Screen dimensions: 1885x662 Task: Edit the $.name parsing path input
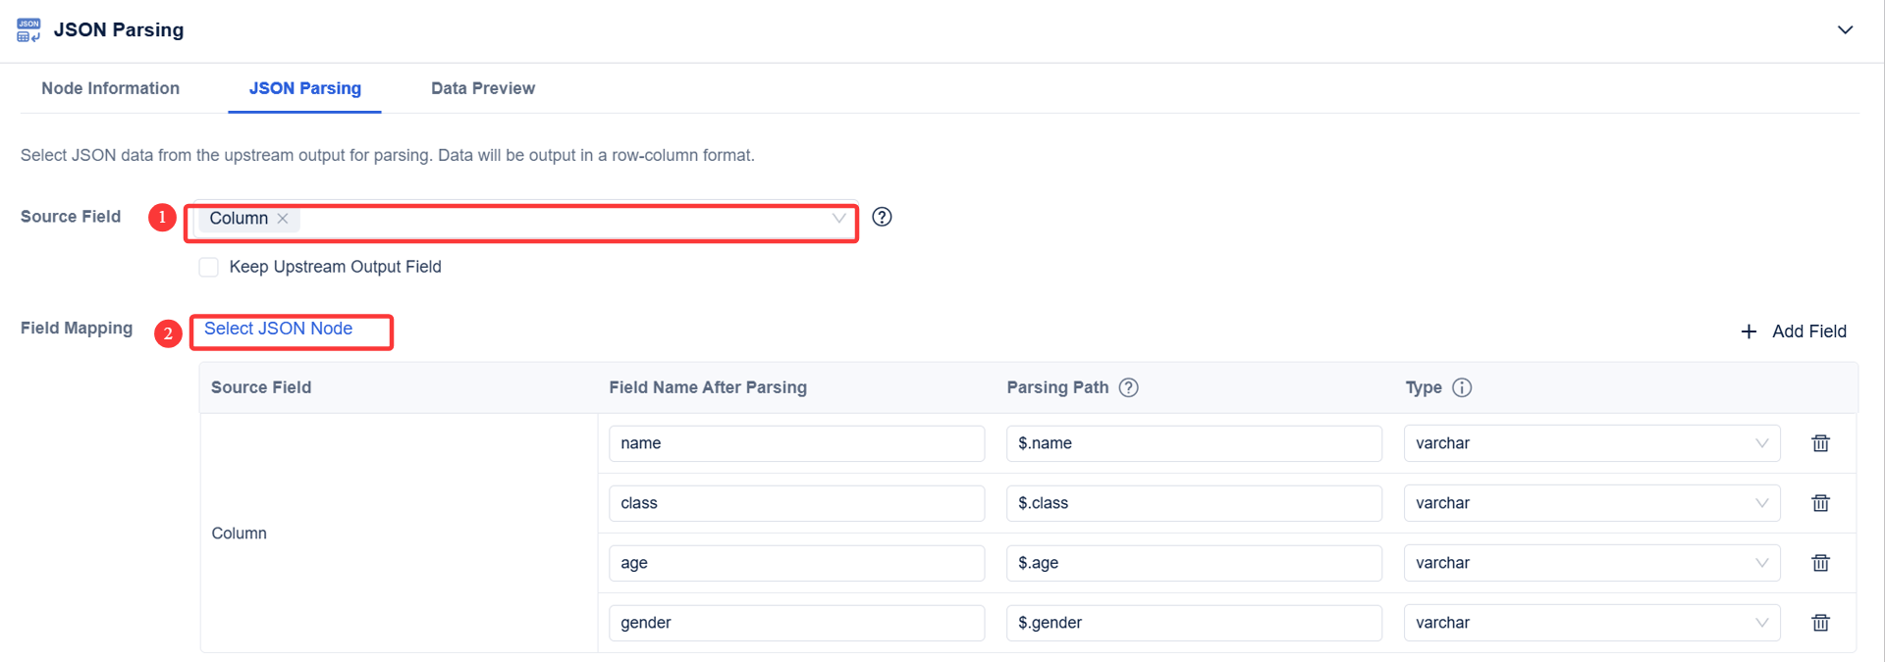click(x=1194, y=443)
